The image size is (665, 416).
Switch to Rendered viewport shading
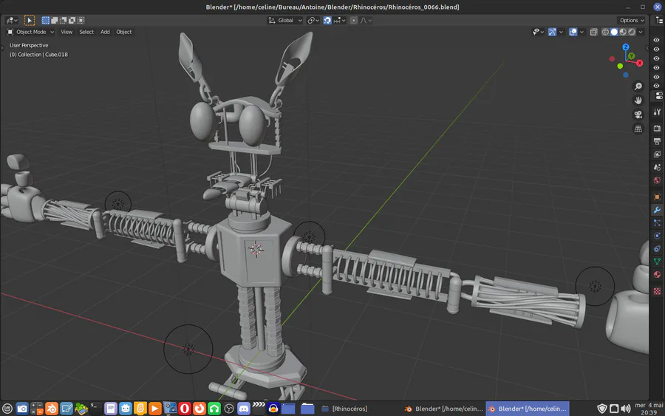[x=632, y=32]
